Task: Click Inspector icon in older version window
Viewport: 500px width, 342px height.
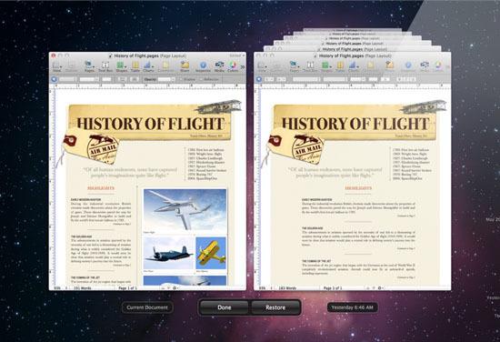Action: (x=407, y=66)
